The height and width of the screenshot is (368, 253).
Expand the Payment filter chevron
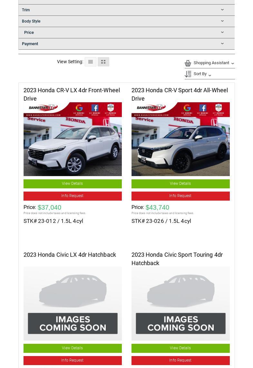pyautogui.click(x=222, y=44)
